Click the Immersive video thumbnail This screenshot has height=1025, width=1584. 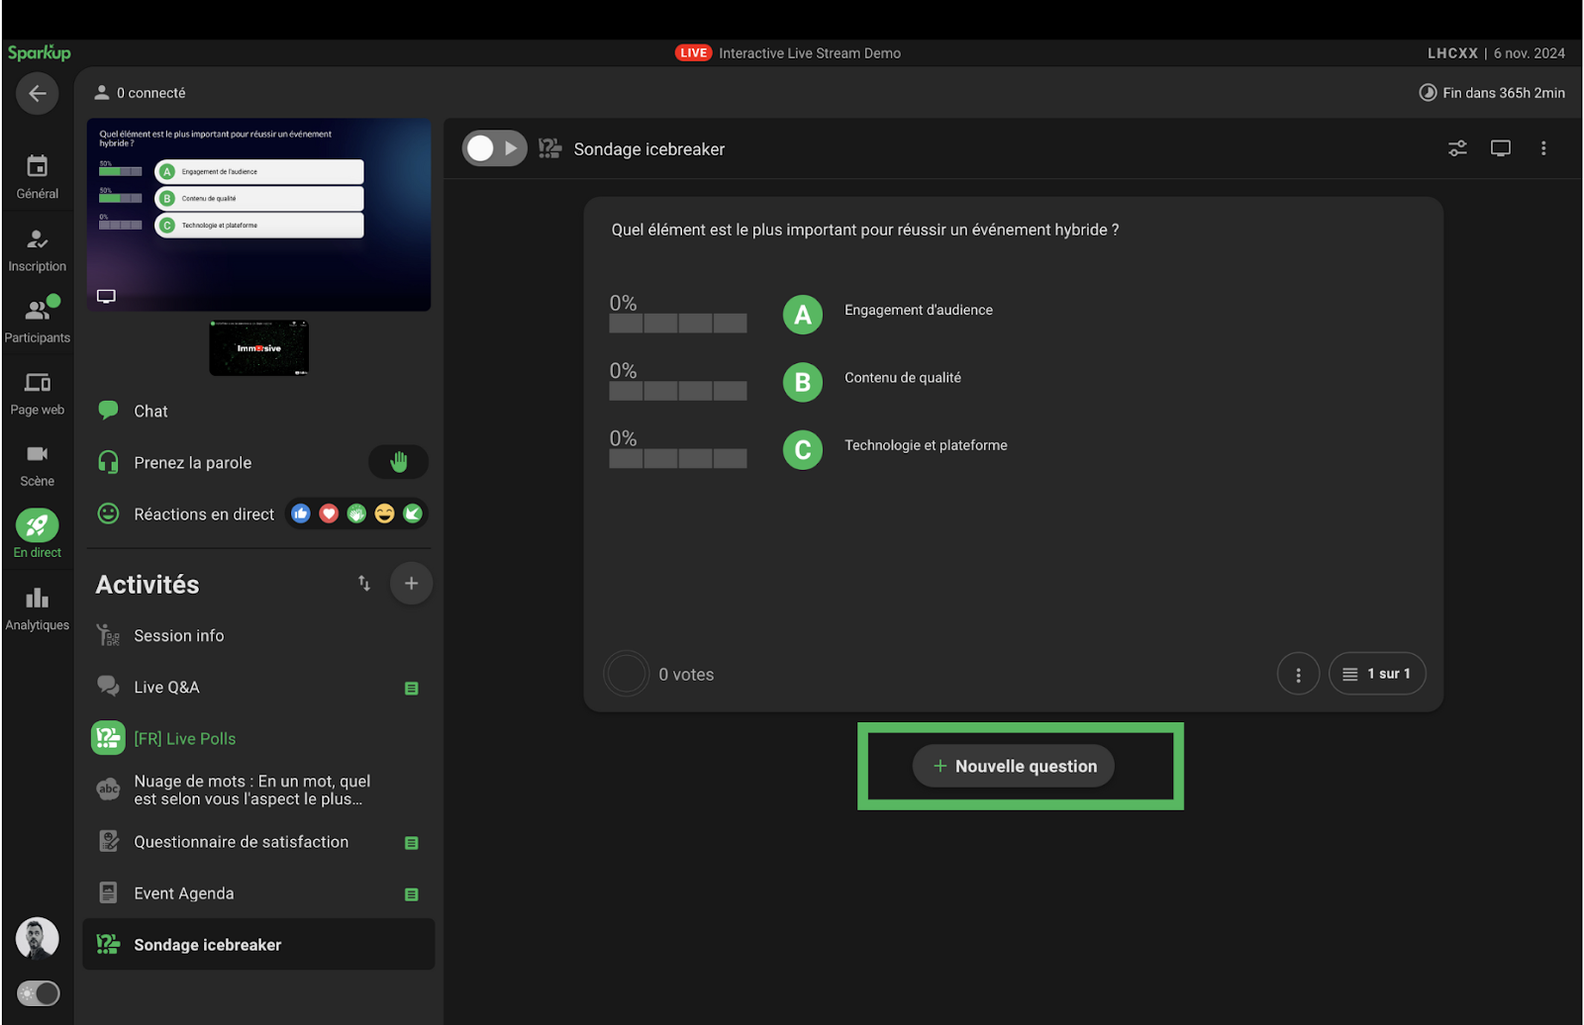258,348
